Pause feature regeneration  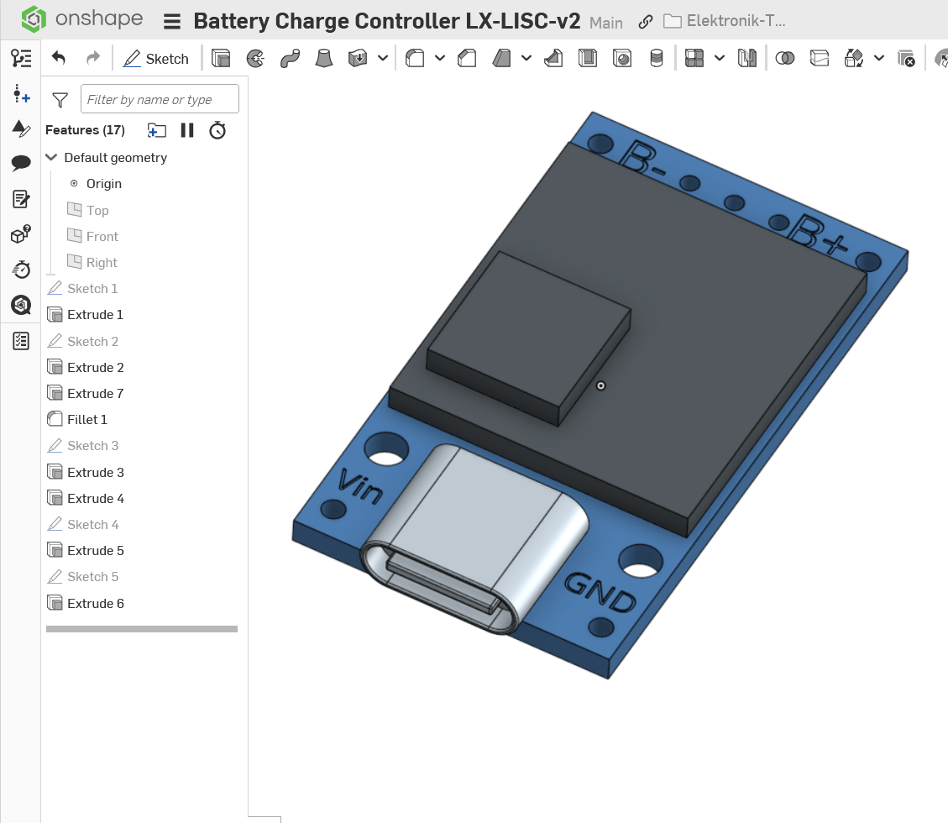[187, 130]
